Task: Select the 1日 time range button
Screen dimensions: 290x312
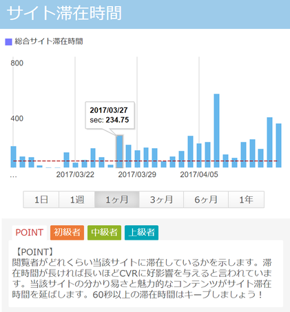Action: [x=41, y=200]
